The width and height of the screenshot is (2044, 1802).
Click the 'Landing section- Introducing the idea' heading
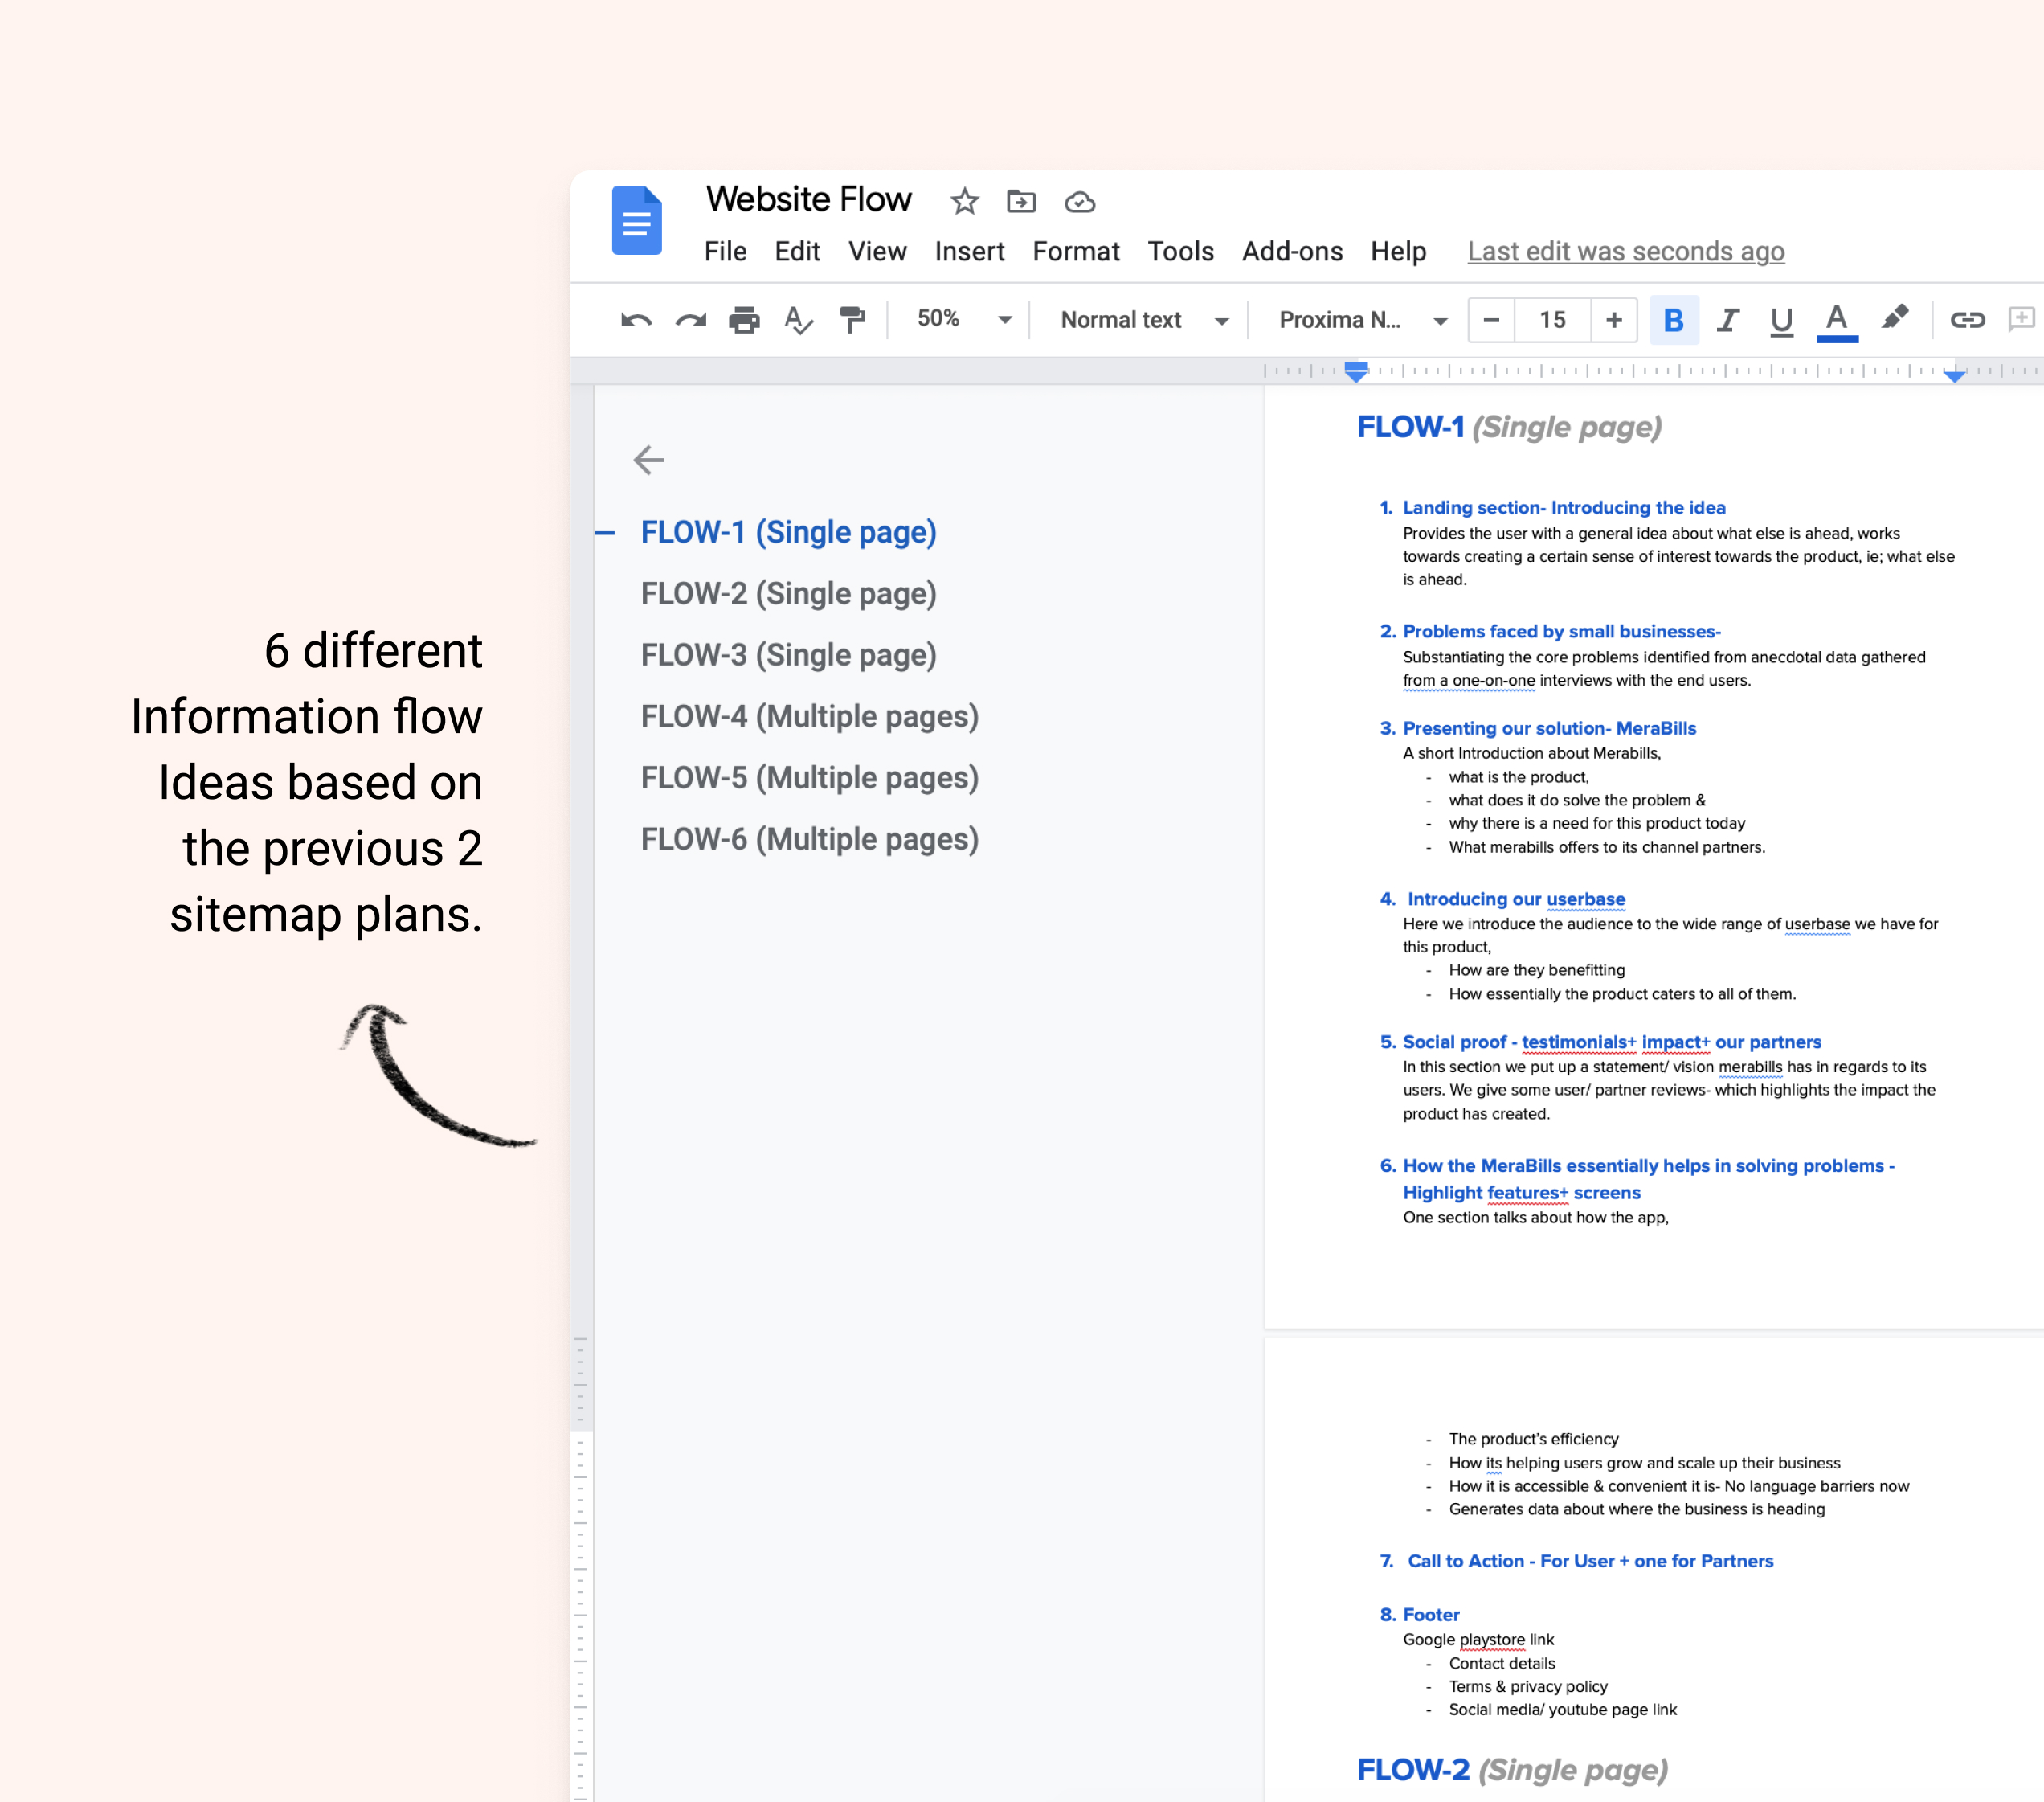point(1564,507)
